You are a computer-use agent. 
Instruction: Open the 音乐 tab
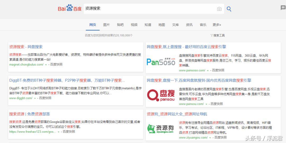tap(203, 25)
